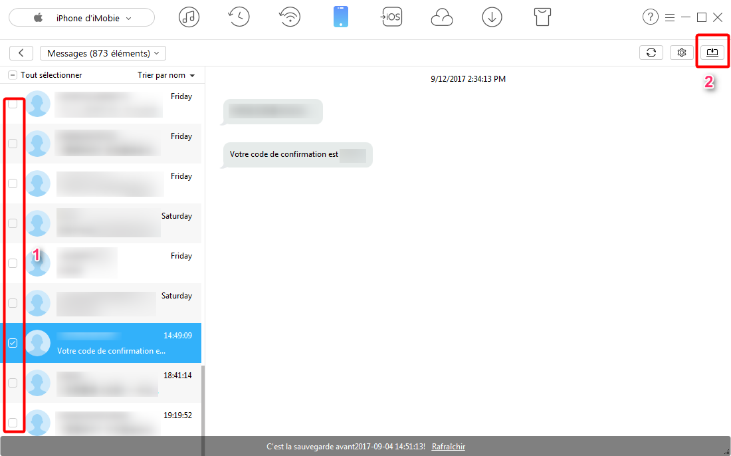Image resolution: width=731 pixels, height=456 pixels.
Task: Open the Air Backup Wi-Fi icon
Action: point(290,17)
